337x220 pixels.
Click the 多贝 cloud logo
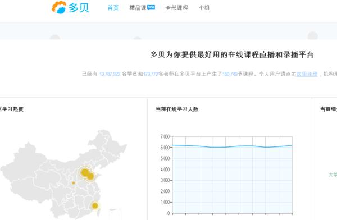(x=70, y=7)
